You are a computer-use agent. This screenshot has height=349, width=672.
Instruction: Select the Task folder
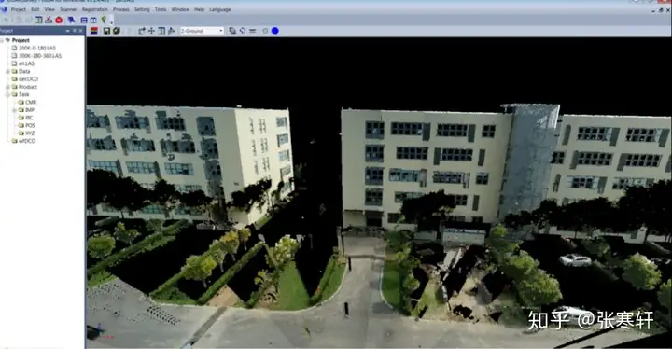(x=24, y=94)
